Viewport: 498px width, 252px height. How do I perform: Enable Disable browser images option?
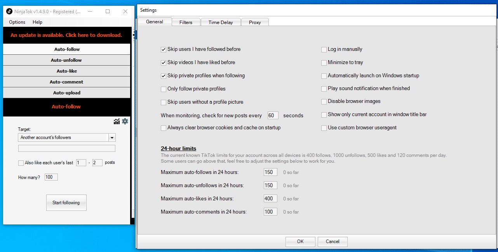click(x=324, y=102)
